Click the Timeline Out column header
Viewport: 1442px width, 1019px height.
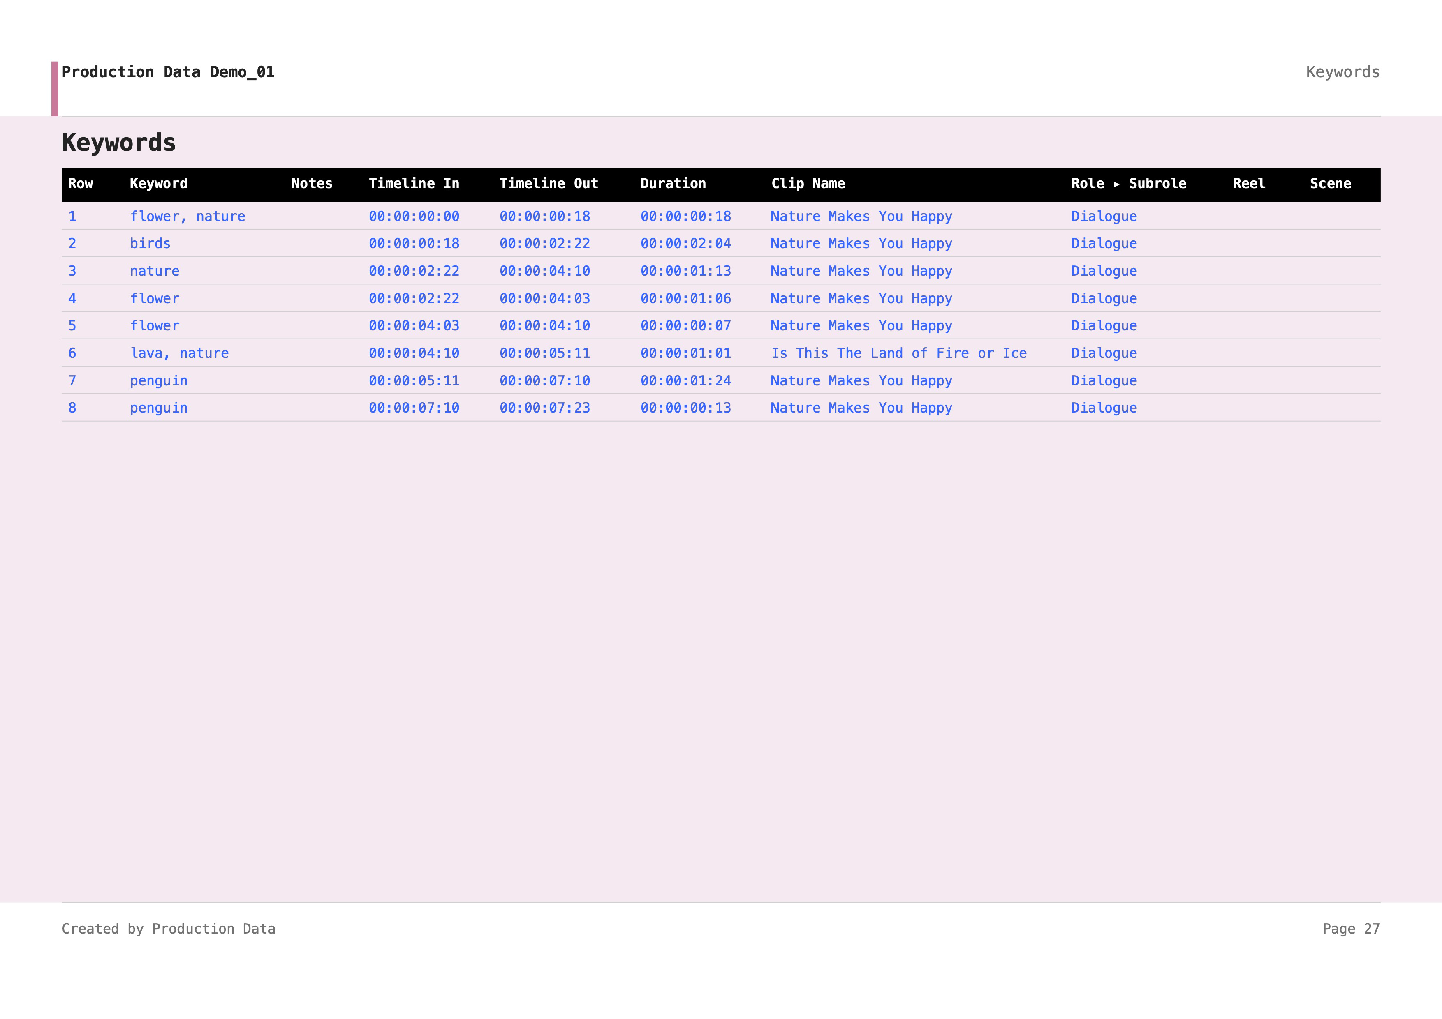click(549, 184)
